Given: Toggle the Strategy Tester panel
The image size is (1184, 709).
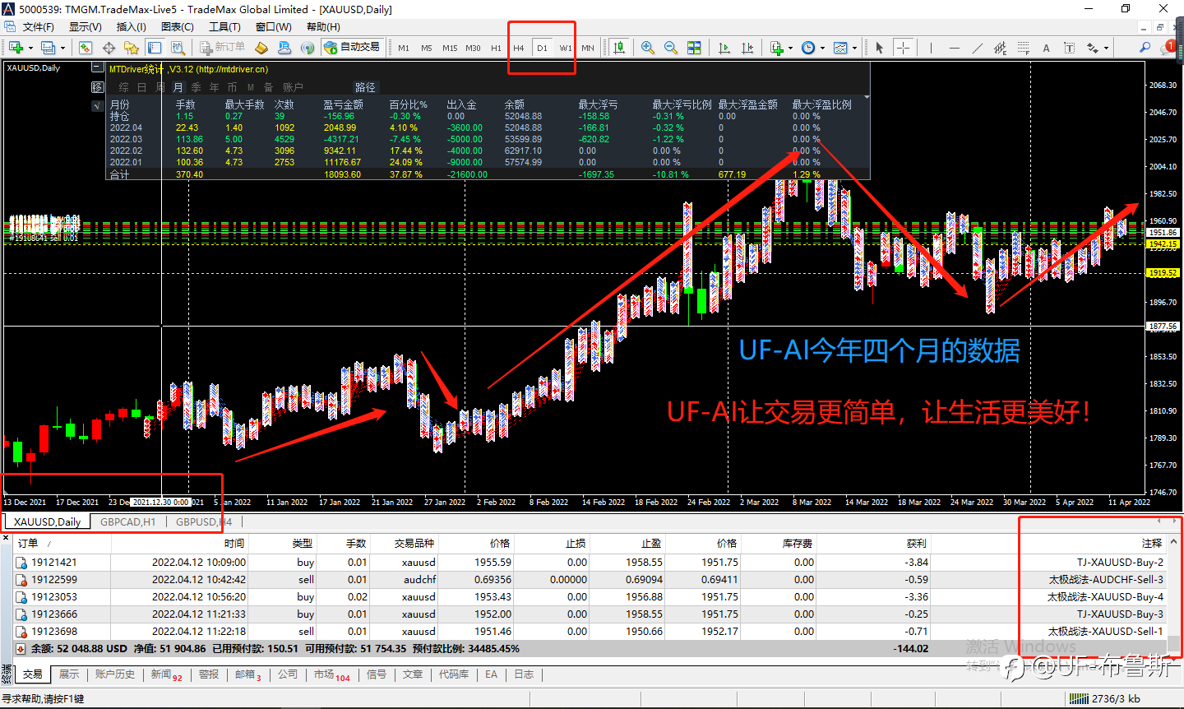Looking at the screenshot, I should click(178, 48).
